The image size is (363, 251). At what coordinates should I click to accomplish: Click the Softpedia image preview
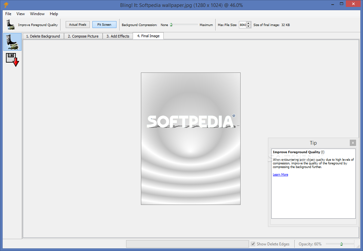pyautogui.click(x=191, y=139)
